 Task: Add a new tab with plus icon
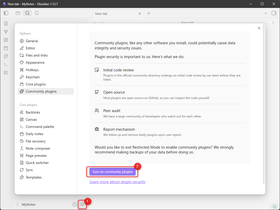[x=149, y=13]
